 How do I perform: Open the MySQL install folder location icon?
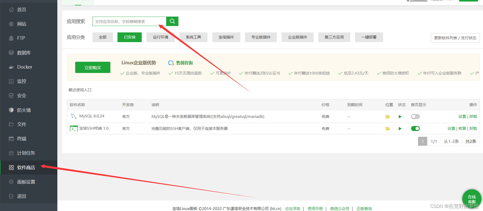tap(388, 117)
